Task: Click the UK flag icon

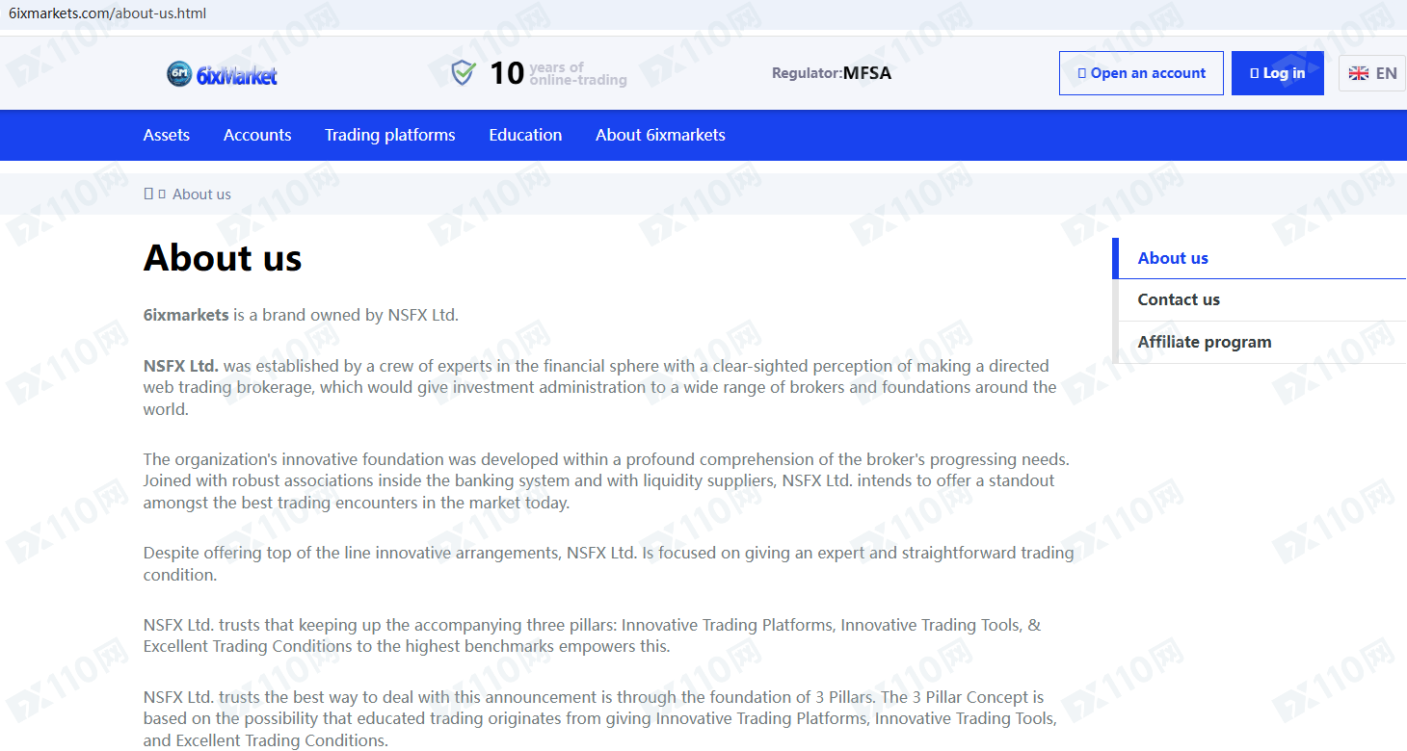Action: pyautogui.click(x=1359, y=73)
